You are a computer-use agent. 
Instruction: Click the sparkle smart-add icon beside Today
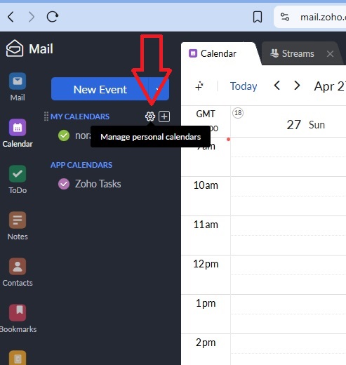point(199,86)
